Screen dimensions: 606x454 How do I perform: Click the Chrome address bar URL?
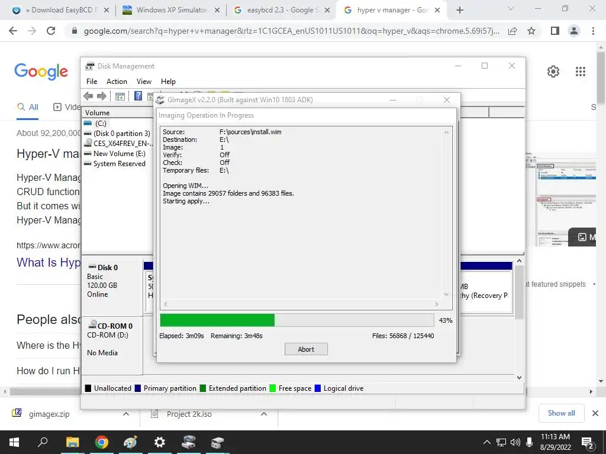point(291,31)
